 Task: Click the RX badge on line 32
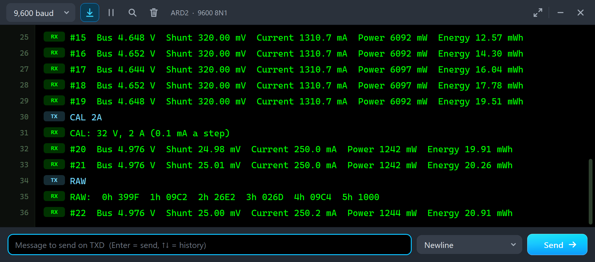click(54, 149)
